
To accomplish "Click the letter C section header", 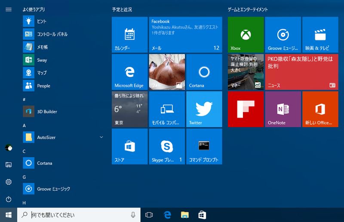I will pos(24,151).
